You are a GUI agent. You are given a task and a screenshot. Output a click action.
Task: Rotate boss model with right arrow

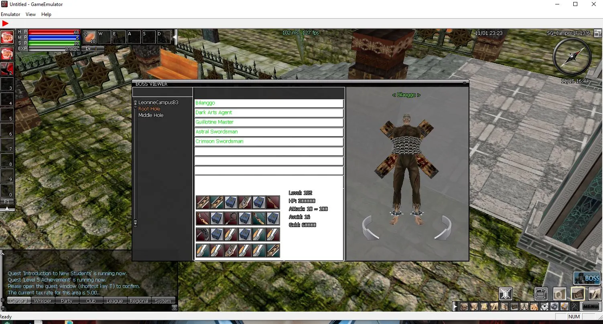tap(443, 228)
